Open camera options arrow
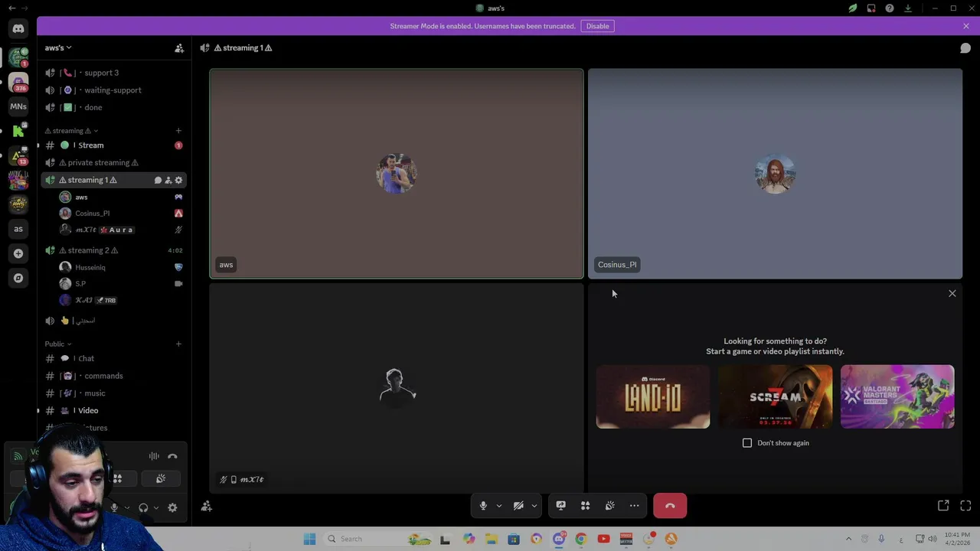 coord(534,506)
